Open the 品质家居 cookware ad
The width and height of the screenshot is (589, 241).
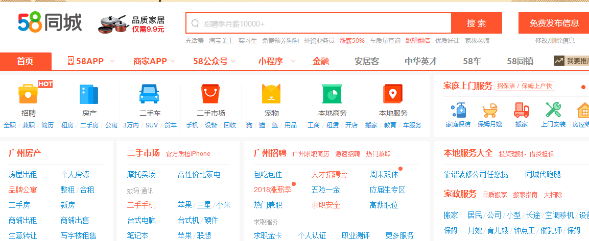(x=131, y=24)
